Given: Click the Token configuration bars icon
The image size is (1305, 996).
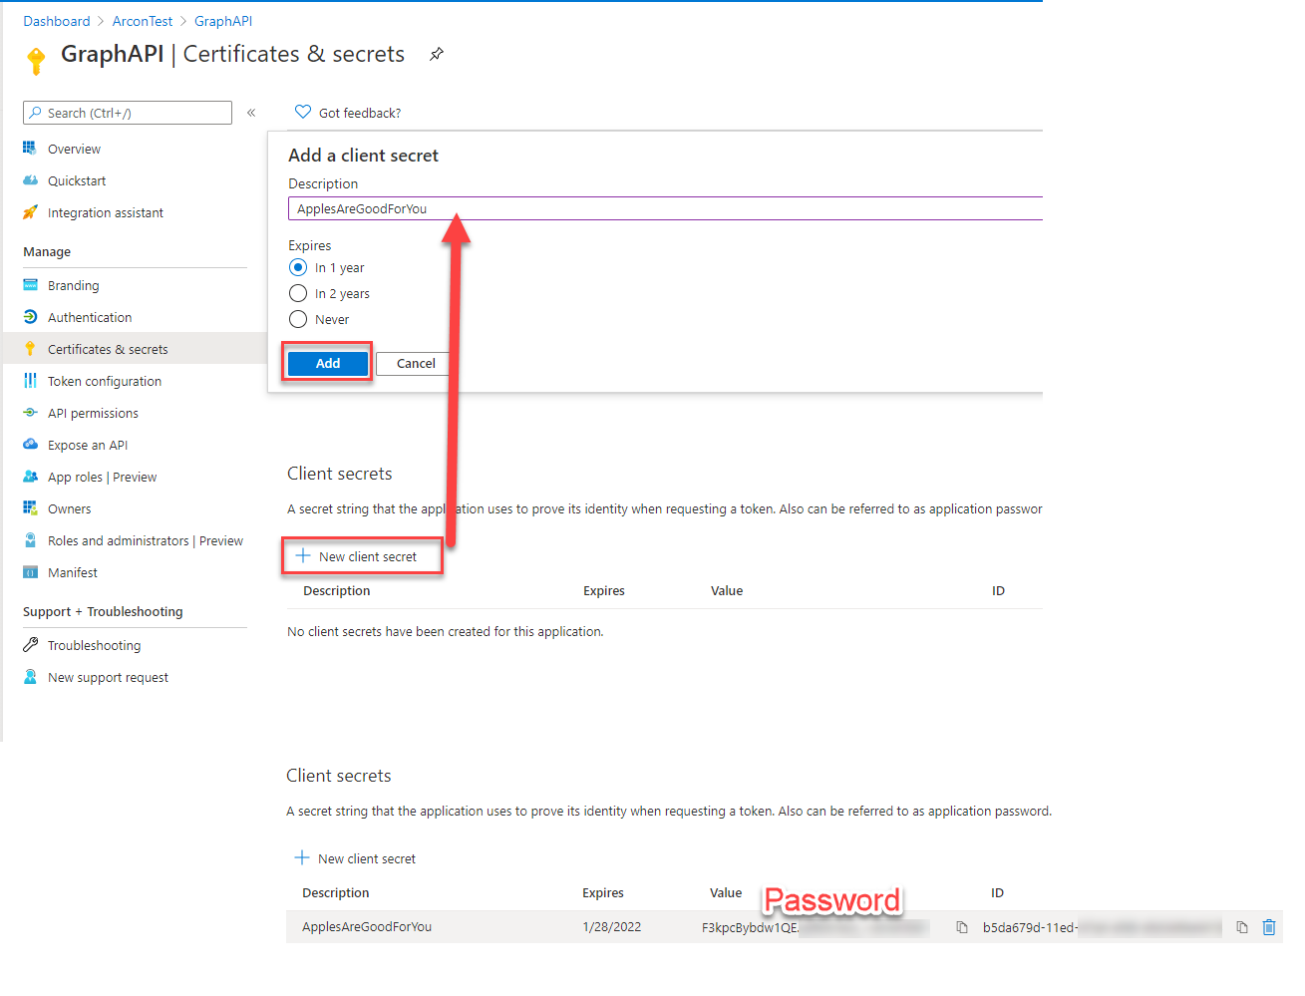Looking at the screenshot, I should 30,381.
